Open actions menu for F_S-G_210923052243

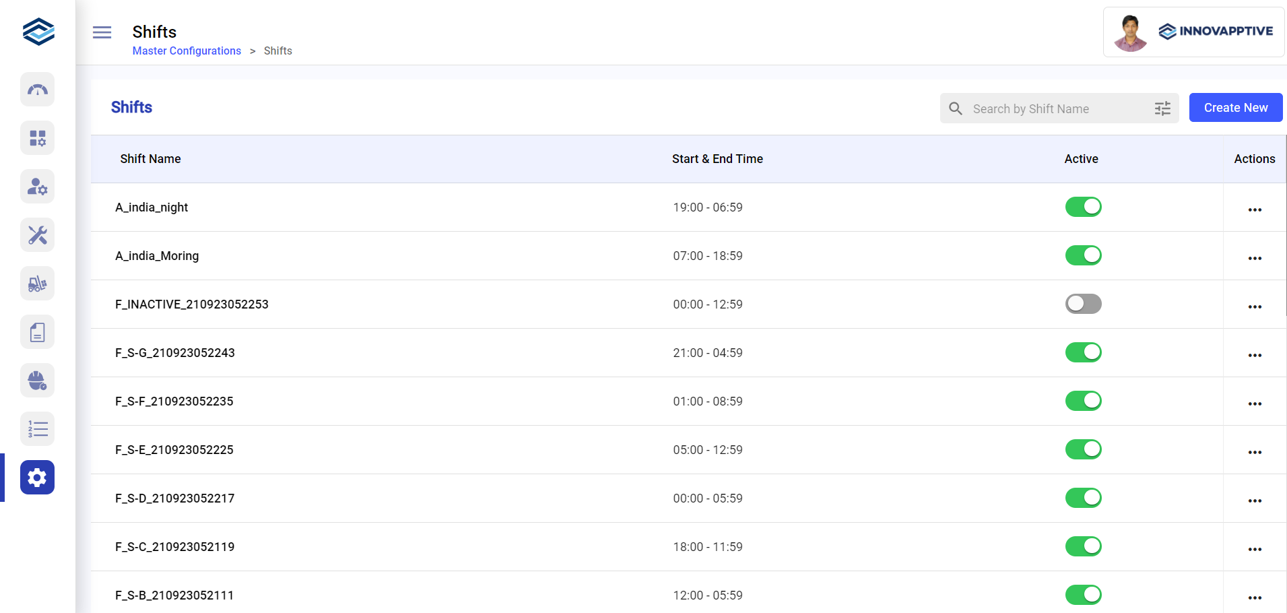coord(1254,355)
